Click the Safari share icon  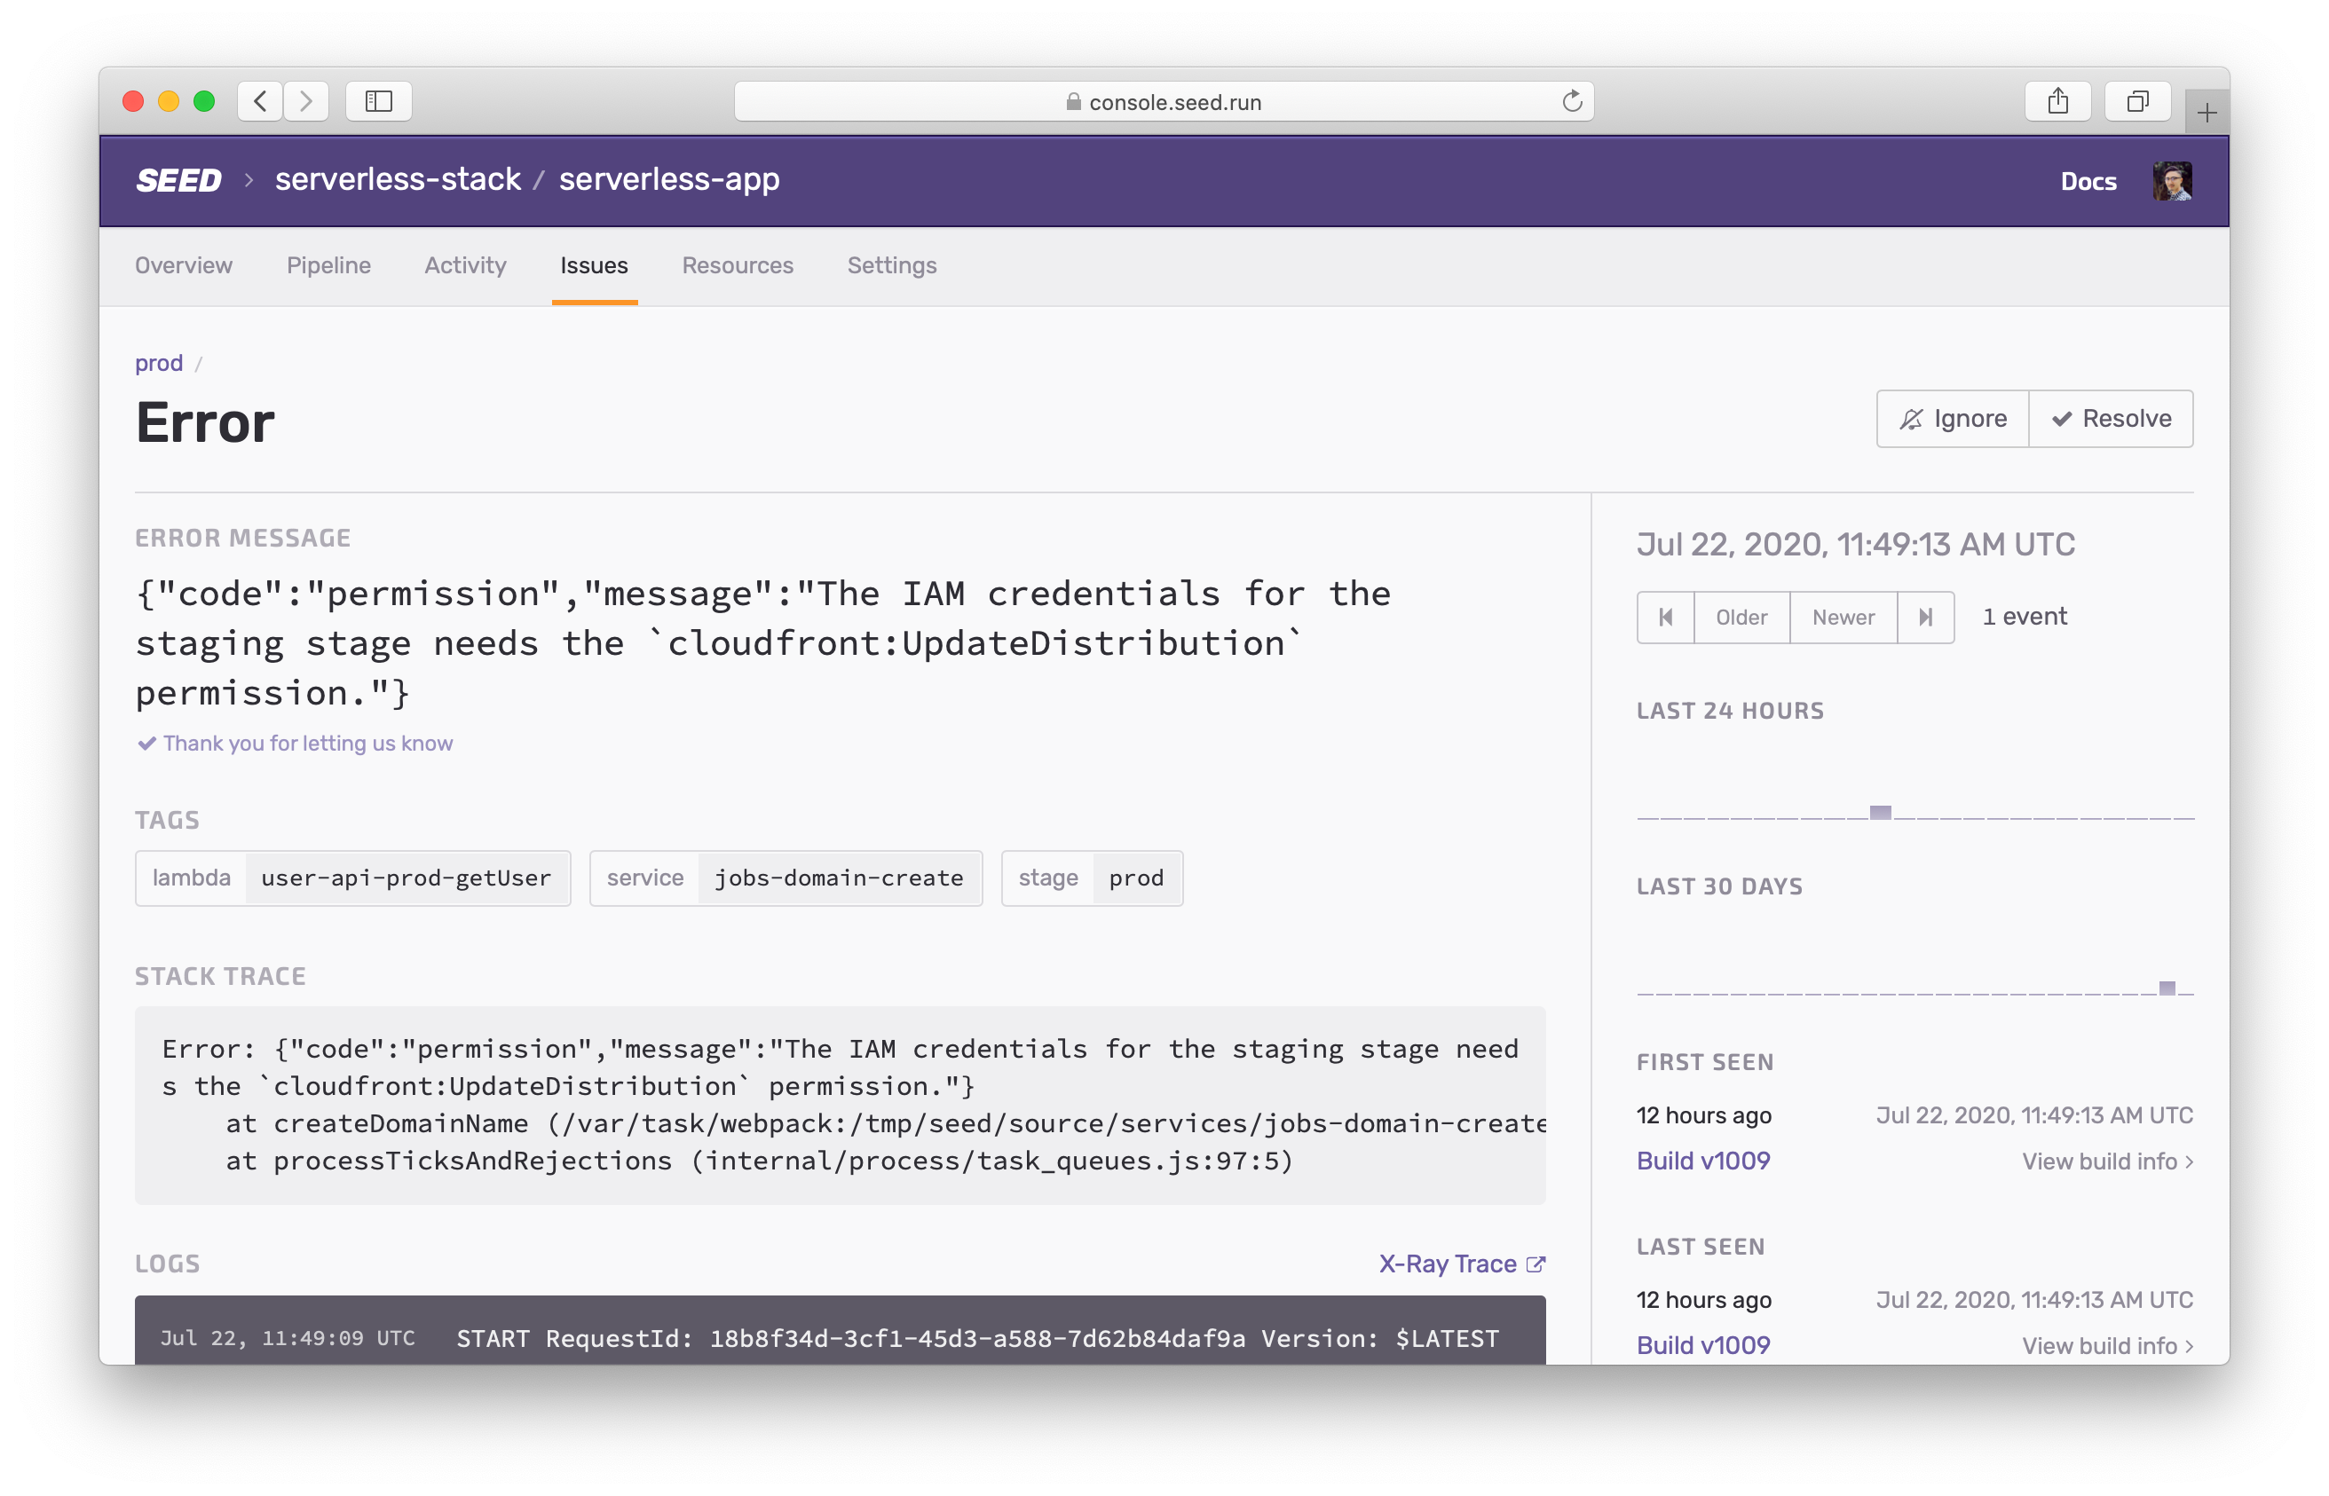tap(2057, 101)
